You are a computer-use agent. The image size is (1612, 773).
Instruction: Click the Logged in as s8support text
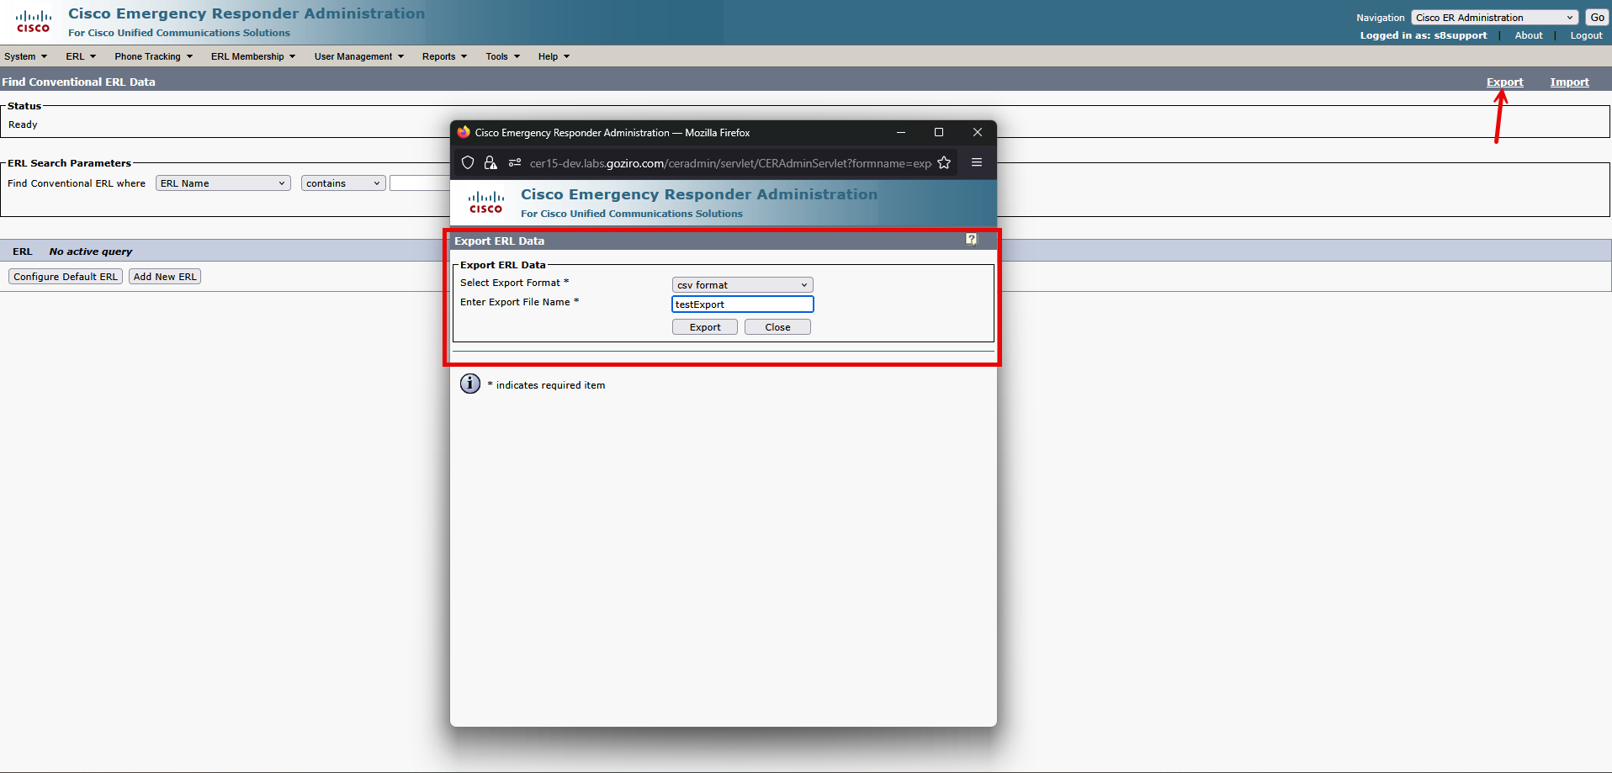(1424, 35)
